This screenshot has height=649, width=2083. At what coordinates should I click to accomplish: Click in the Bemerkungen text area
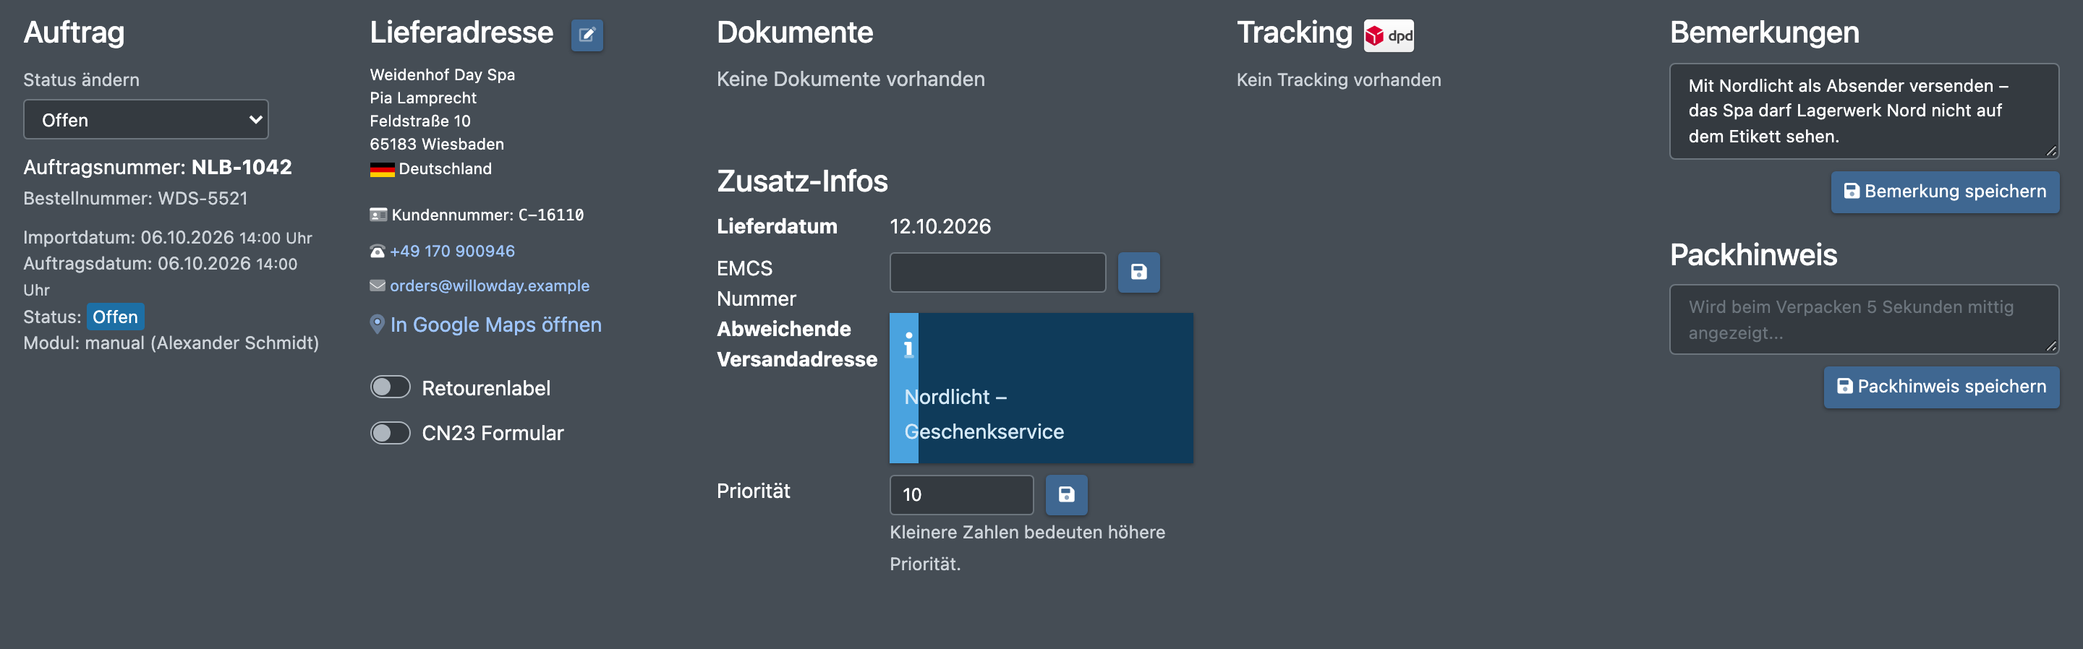(1863, 111)
